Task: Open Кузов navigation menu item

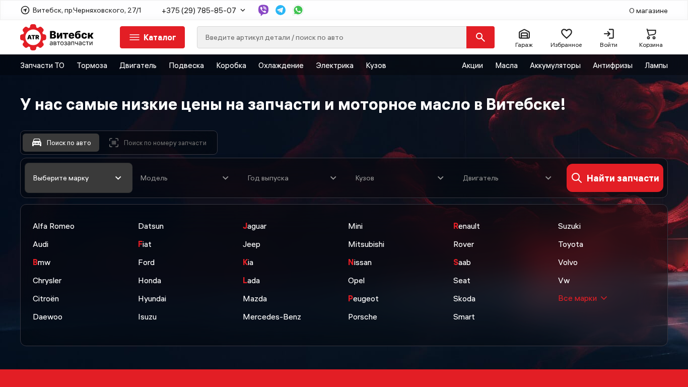Action: pos(376,65)
